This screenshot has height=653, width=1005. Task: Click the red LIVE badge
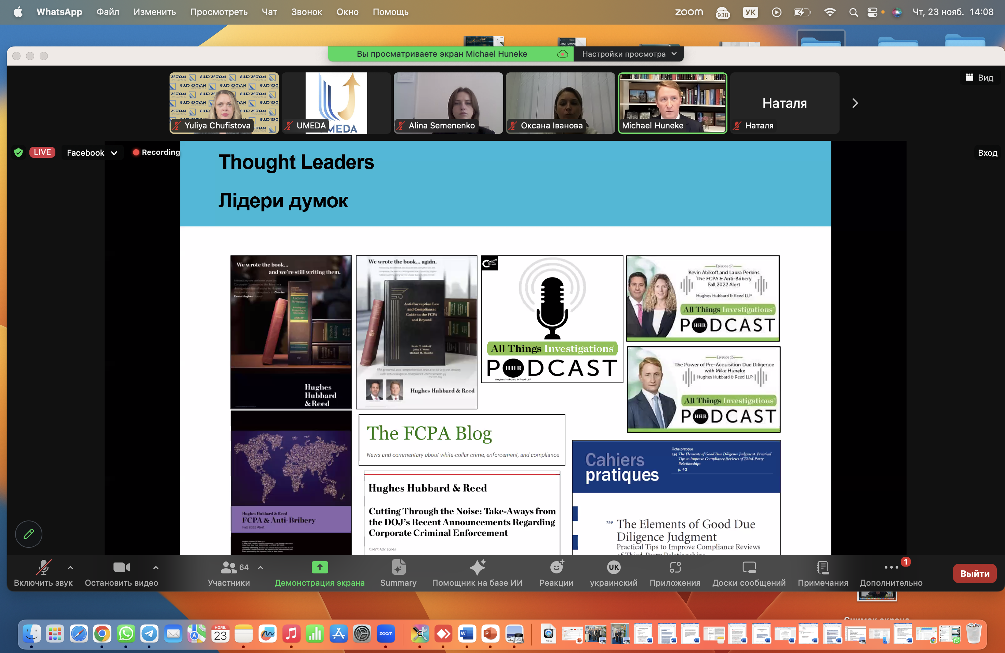(42, 152)
